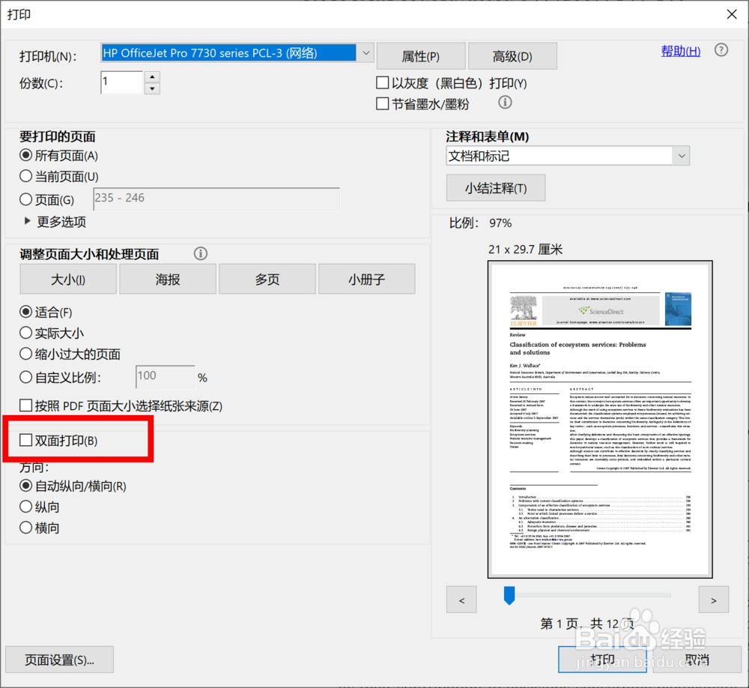Close the print dialog window
The image size is (749, 688).
(x=731, y=14)
